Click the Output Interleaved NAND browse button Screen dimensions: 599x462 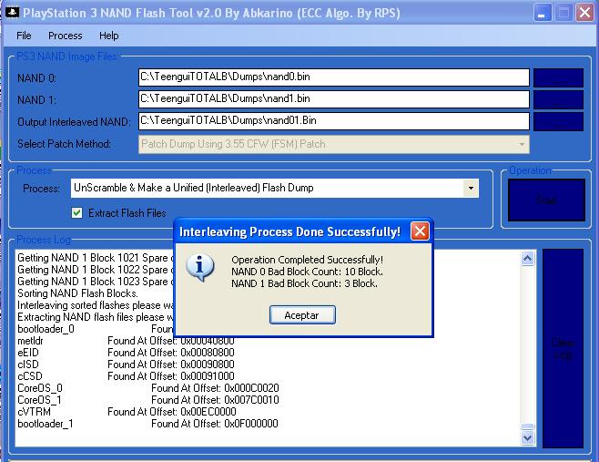(558, 121)
